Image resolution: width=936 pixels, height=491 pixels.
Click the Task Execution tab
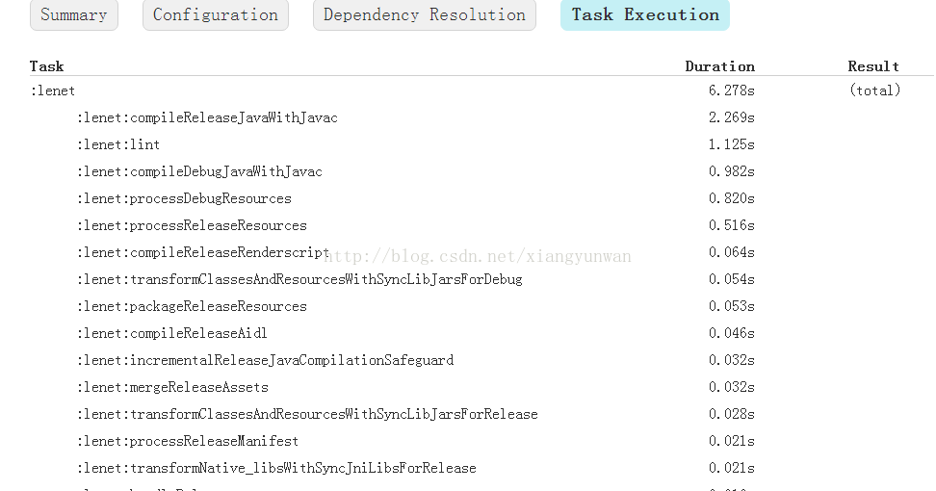[644, 15]
